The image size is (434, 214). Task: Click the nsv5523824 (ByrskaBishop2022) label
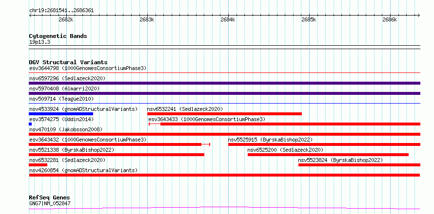pos(340,160)
